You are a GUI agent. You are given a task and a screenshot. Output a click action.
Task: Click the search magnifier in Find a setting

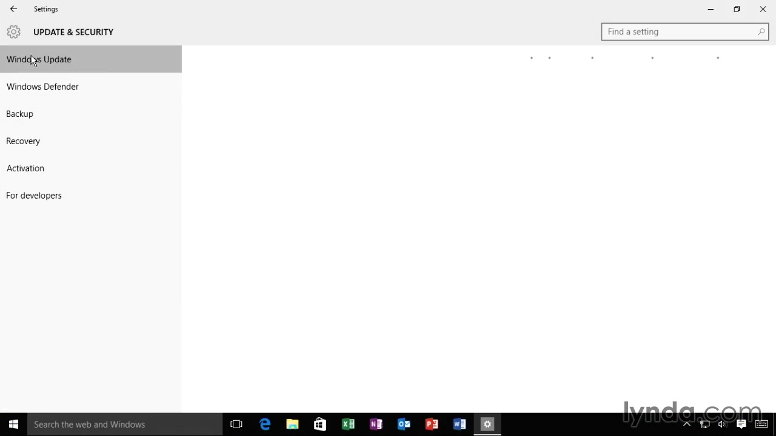coord(761,31)
